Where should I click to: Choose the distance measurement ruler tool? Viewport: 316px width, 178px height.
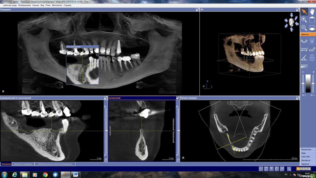point(304,49)
